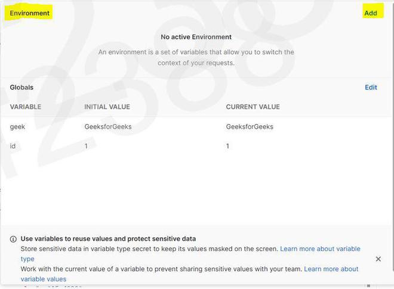Click the initial value of geek
Screen dimensions: 394x289
pyautogui.click(x=108, y=127)
